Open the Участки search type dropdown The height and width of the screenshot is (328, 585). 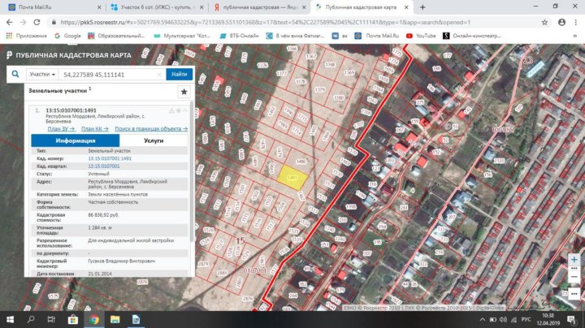42,74
